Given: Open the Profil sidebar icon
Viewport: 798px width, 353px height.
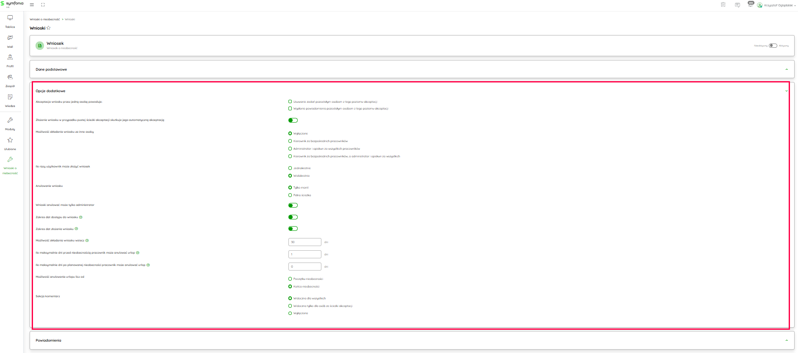Looking at the screenshot, I should [10, 57].
